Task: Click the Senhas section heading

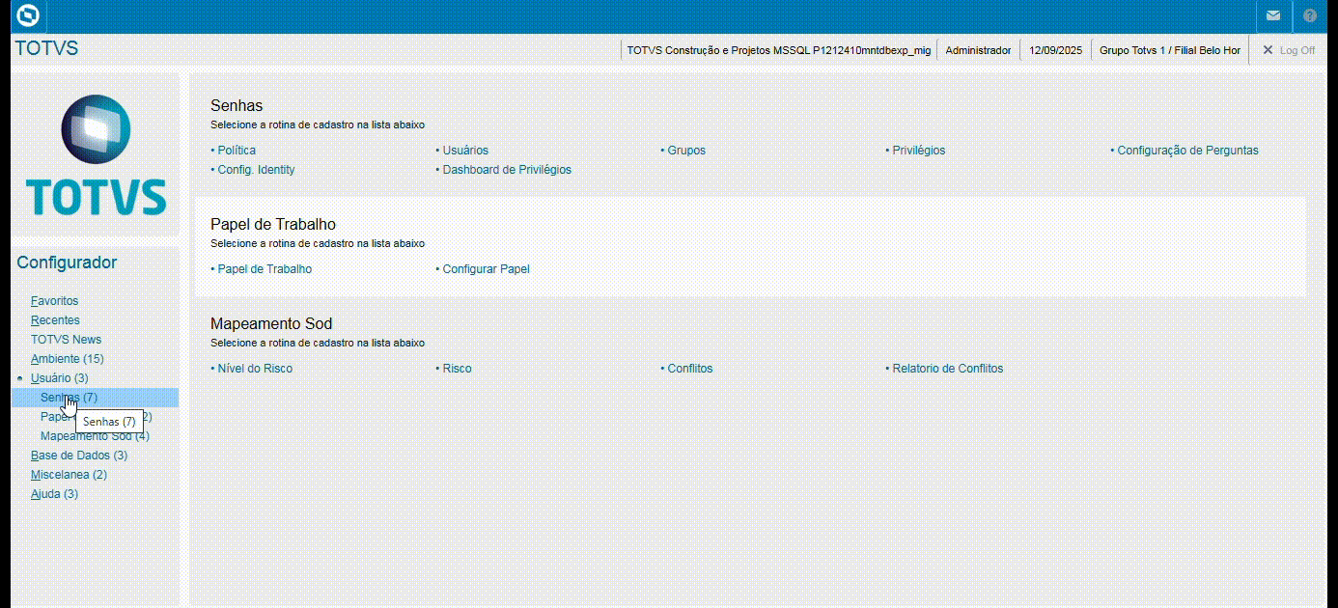Action: click(237, 106)
